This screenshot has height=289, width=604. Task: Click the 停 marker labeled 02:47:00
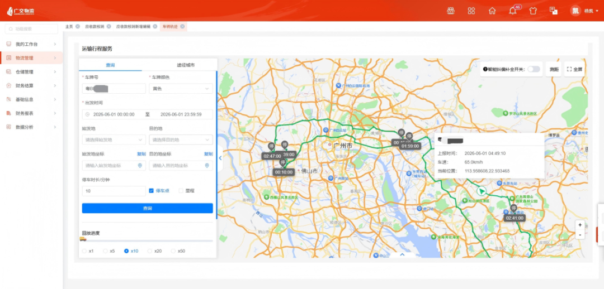271,146
